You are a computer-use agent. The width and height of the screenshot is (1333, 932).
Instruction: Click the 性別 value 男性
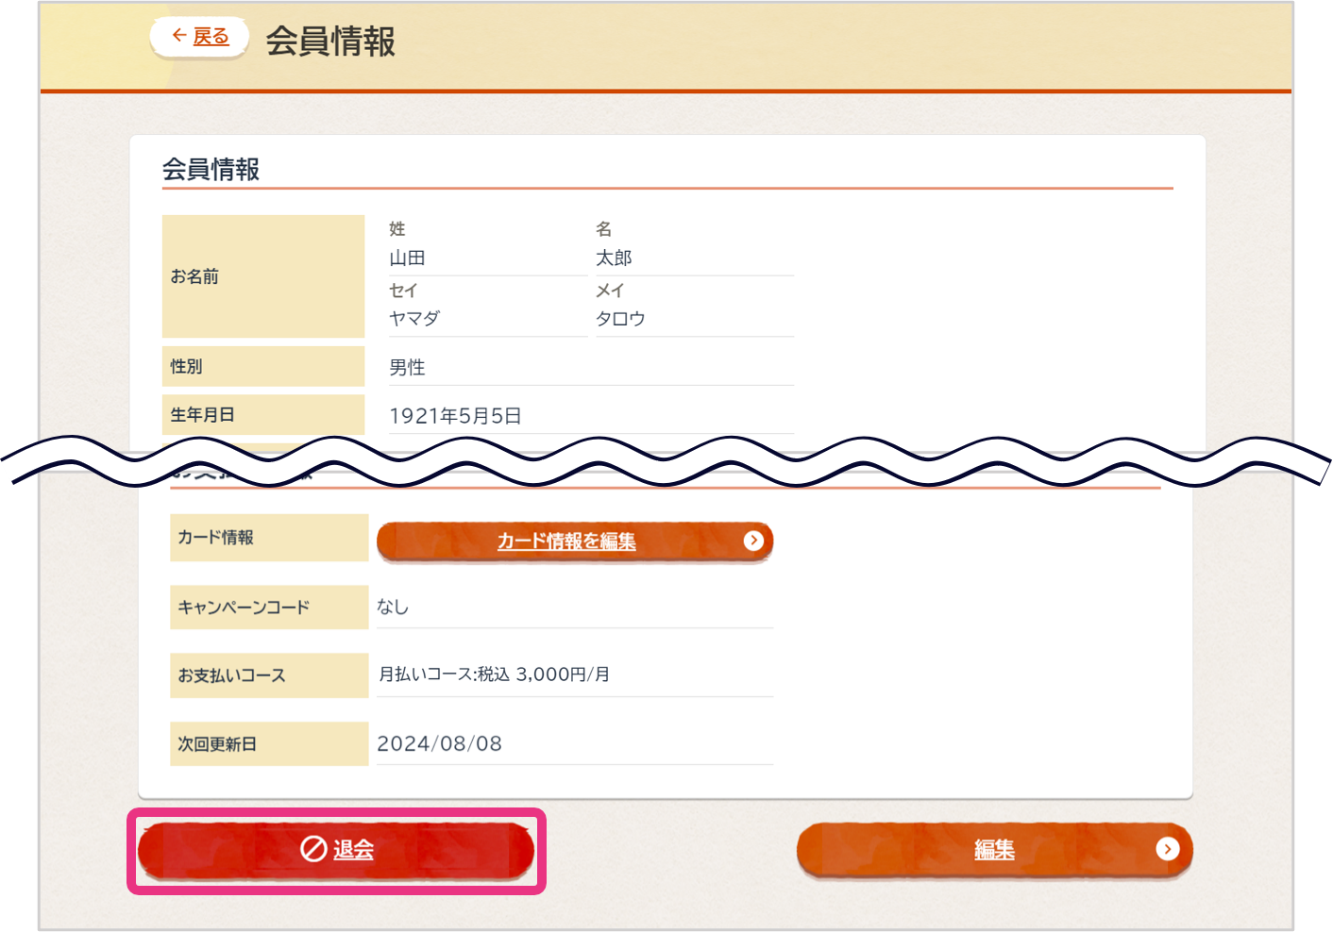408,368
